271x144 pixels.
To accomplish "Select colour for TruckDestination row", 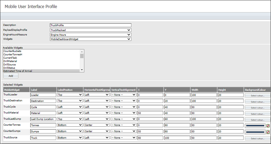I will pyautogui.click(x=257, y=102).
